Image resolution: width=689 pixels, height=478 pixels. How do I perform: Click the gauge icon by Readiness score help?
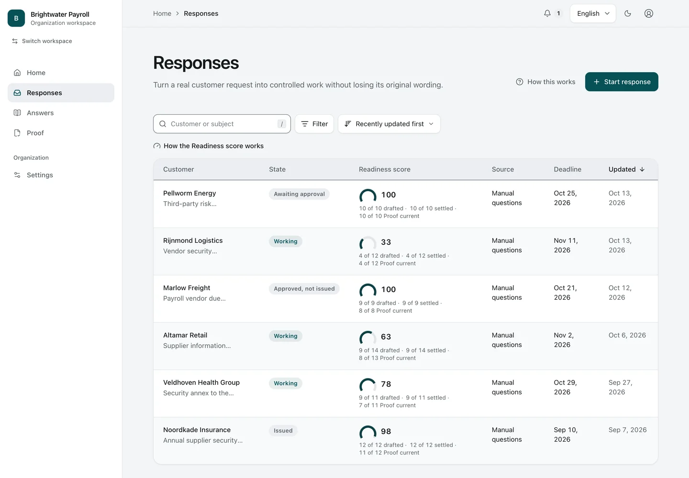coord(157,146)
